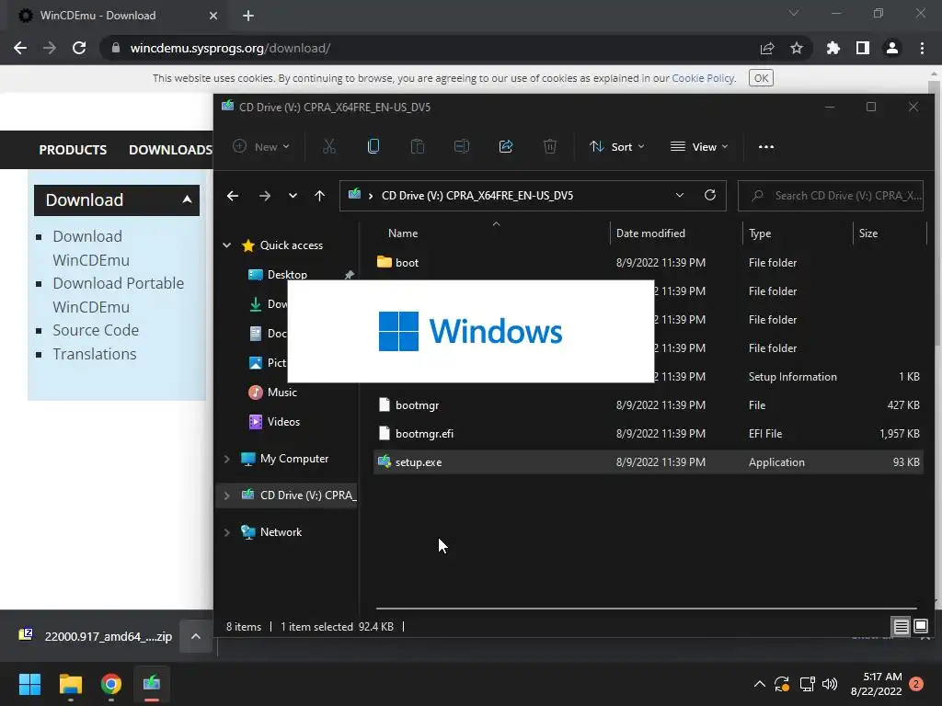Sort by the Type column header
Image resolution: width=942 pixels, height=706 pixels.
click(760, 233)
